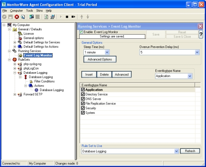Select the Forward SETP ruleset
The image size is (206, 167).
[33, 94]
